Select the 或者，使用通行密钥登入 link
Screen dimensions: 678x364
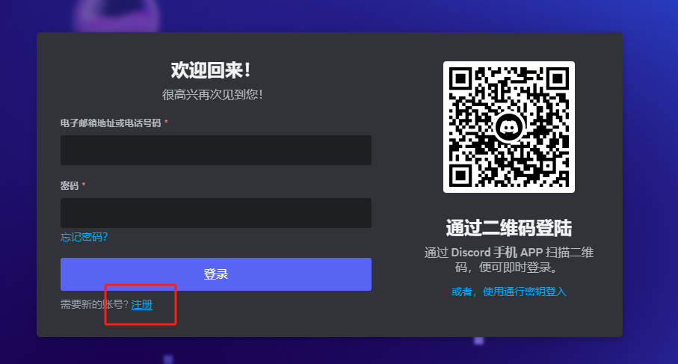pyautogui.click(x=509, y=291)
